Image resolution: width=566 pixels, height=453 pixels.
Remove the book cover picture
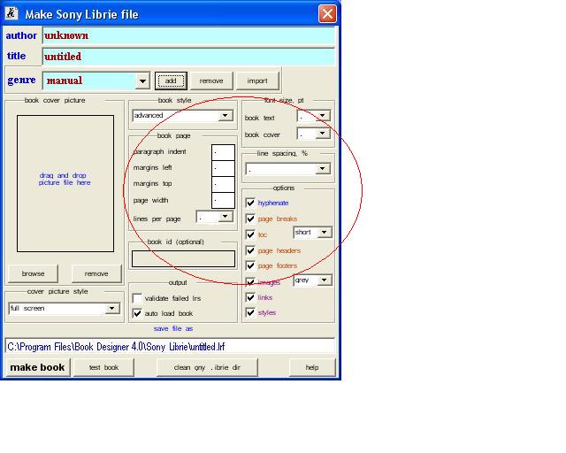pyautogui.click(x=96, y=273)
